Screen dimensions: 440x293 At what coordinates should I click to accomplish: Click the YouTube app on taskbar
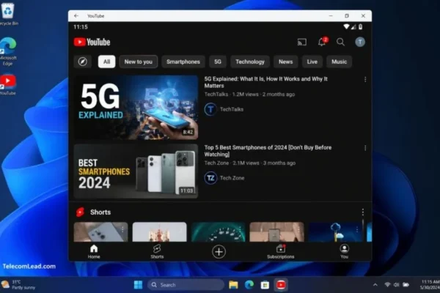coord(281,285)
